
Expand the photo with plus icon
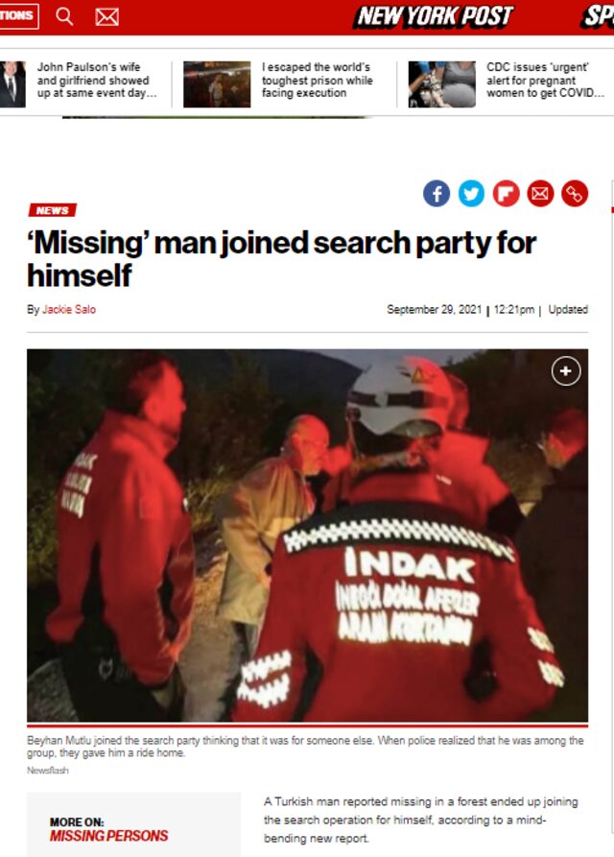coord(565,371)
